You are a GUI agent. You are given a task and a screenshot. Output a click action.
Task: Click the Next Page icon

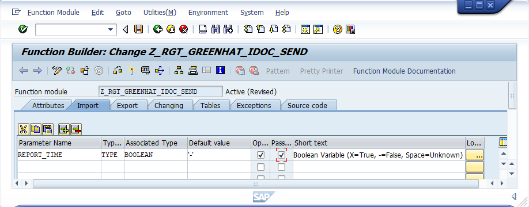[273, 29]
